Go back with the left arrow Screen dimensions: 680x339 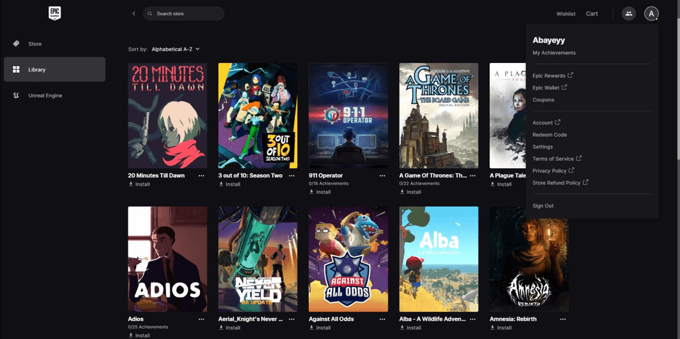pos(134,13)
